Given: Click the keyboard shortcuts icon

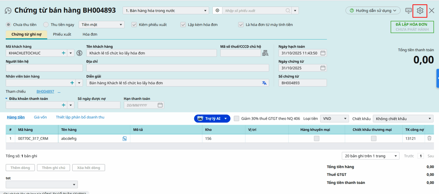Looking at the screenshot, I should [x=408, y=11].
